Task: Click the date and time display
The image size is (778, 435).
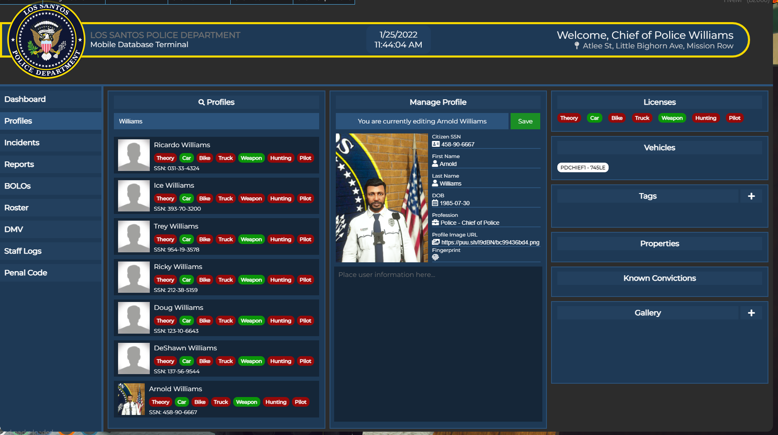Action: tap(398, 40)
